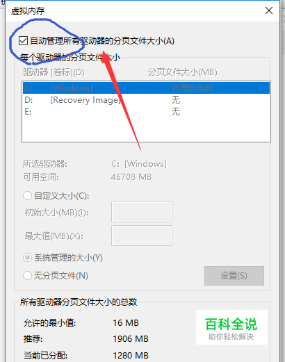The width and height of the screenshot is (285, 362).
Task: Select drive D: [Recovery Image] row
Action: 146,100
